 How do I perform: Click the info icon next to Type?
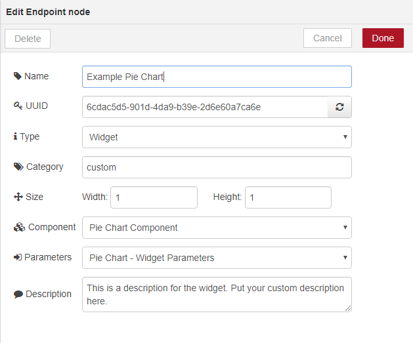(15, 136)
